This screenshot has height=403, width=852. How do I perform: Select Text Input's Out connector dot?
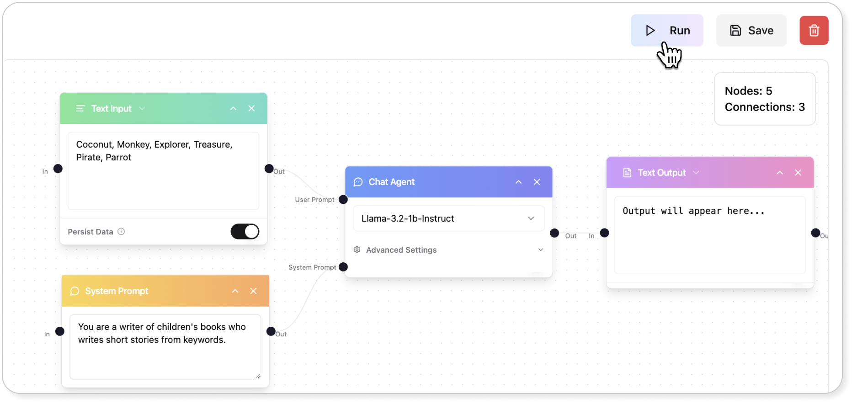pyautogui.click(x=269, y=169)
